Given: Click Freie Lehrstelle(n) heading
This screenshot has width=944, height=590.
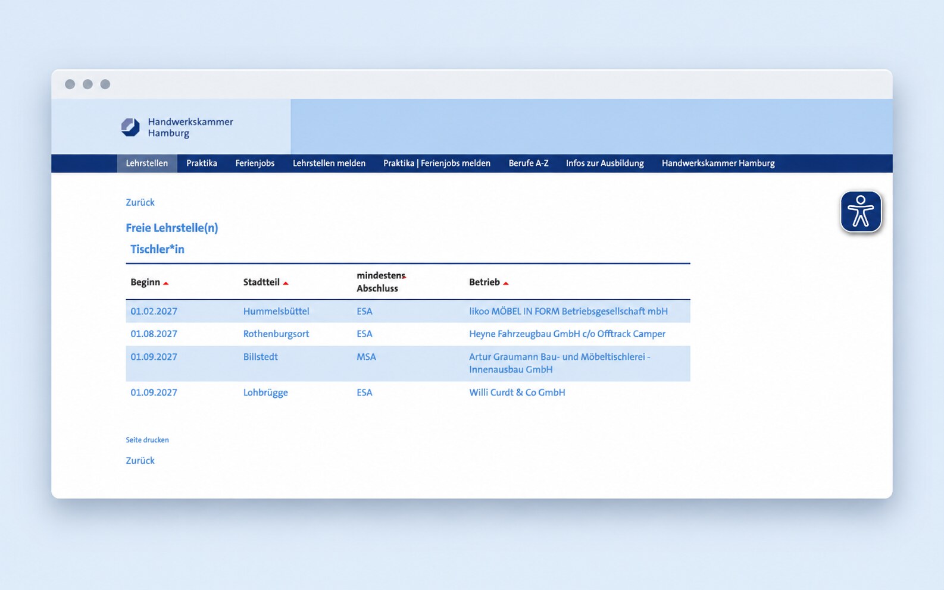Looking at the screenshot, I should pyautogui.click(x=172, y=228).
